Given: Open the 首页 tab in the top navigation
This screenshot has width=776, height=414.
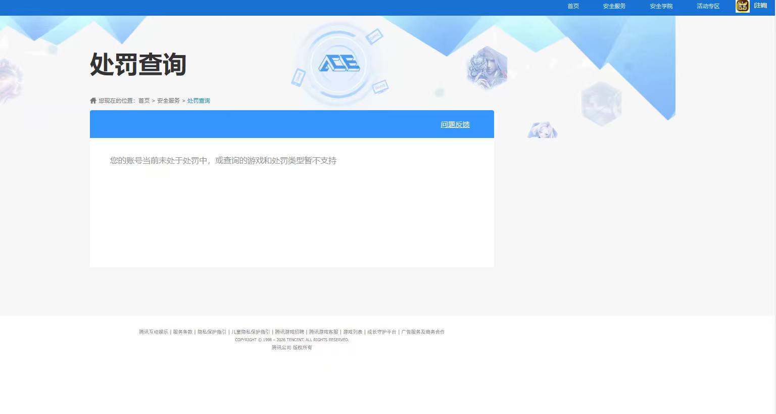Looking at the screenshot, I should coord(573,6).
